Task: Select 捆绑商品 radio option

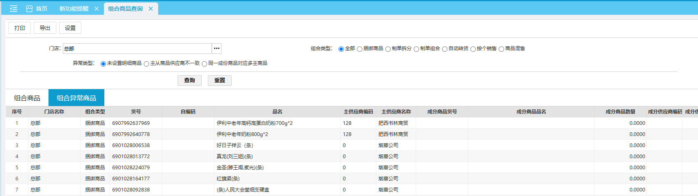Action: [359, 49]
